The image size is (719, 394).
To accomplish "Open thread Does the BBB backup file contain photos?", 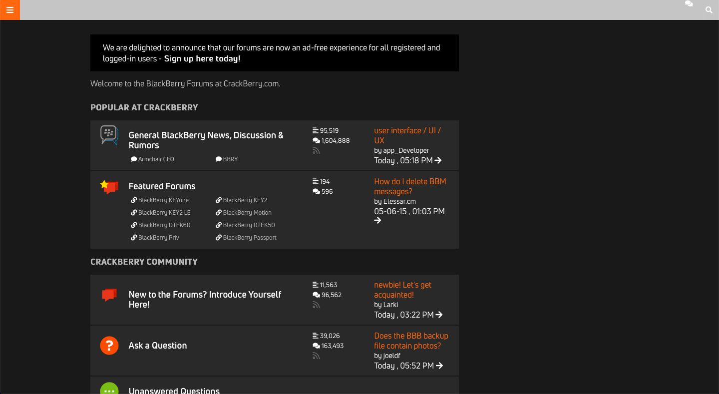I will point(411,341).
